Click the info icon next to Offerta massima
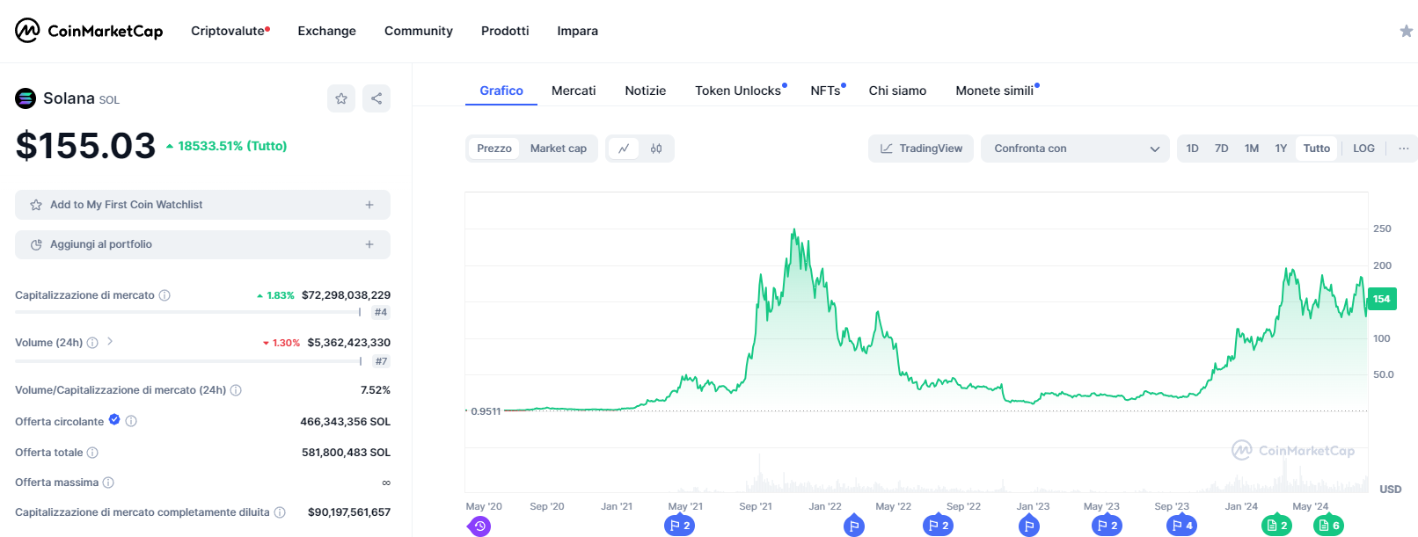1418x537 pixels. pos(109,483)
